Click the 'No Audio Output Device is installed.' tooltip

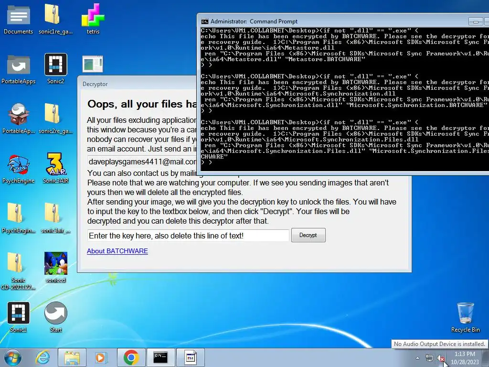pyautogui.click(x=439, y=344)
